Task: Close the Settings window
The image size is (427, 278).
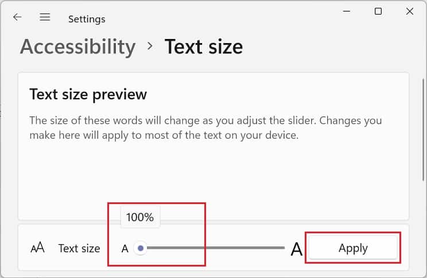Action: (x=409, y=11)
